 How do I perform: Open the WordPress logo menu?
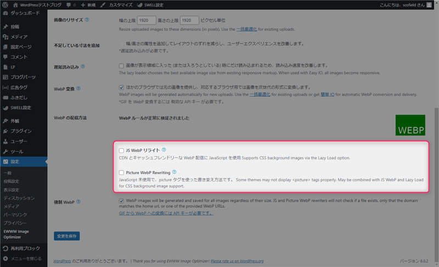(5, 5)
